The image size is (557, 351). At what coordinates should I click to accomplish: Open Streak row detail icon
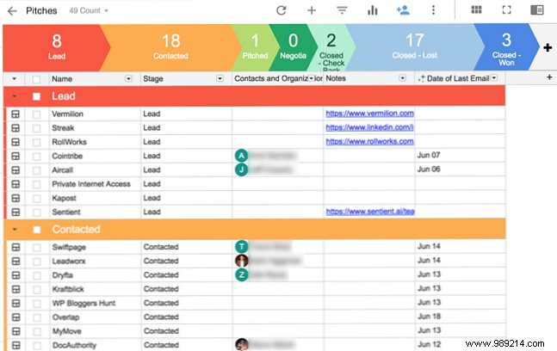[x=15, y=128]
